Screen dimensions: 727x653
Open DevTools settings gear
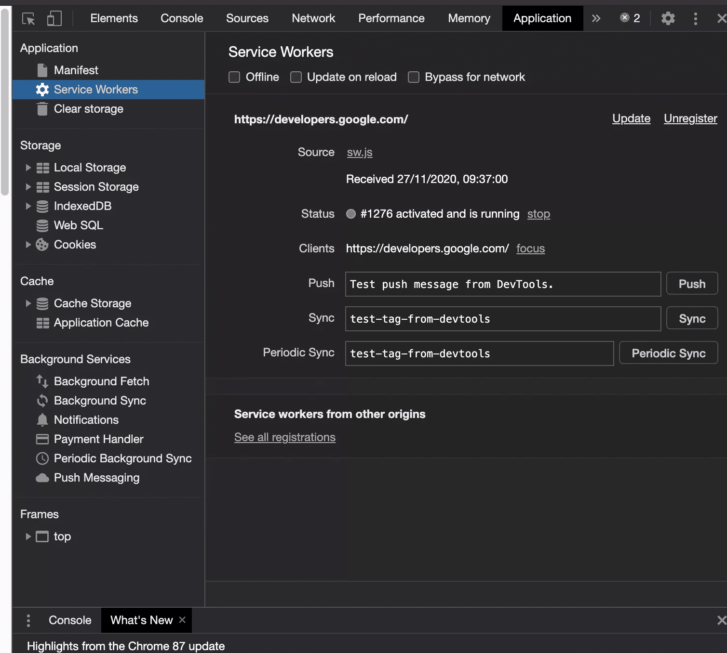[668, 19]
